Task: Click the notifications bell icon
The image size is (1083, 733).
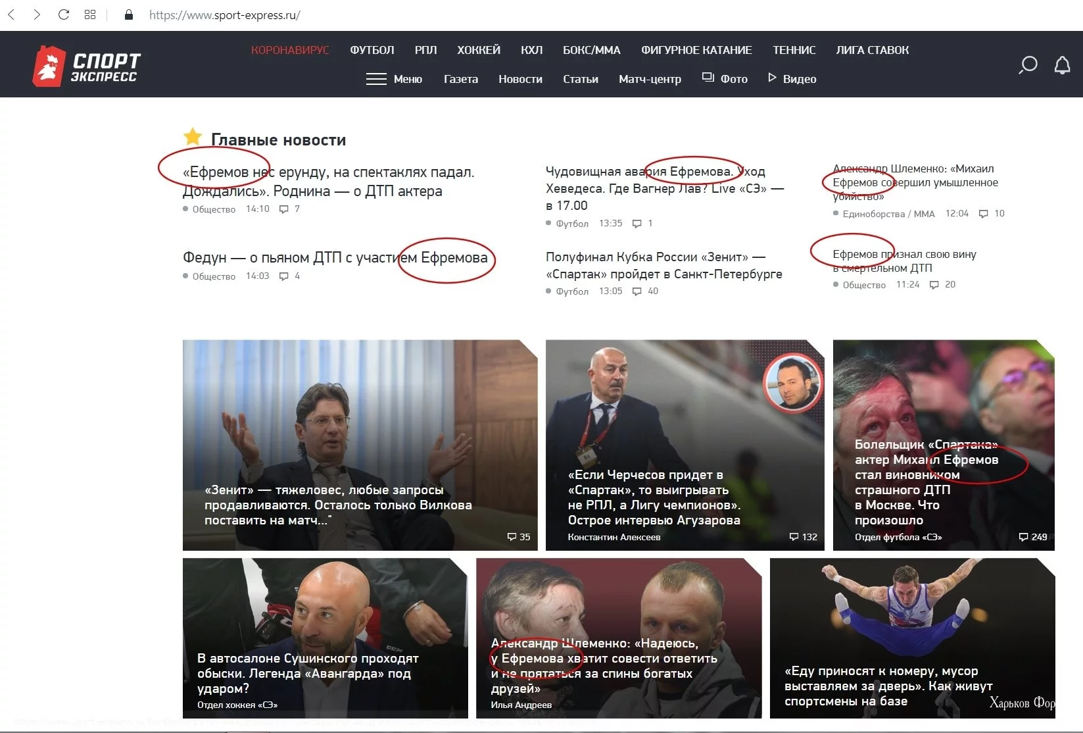Action: pyautogui.click(x=1063, y=65)
